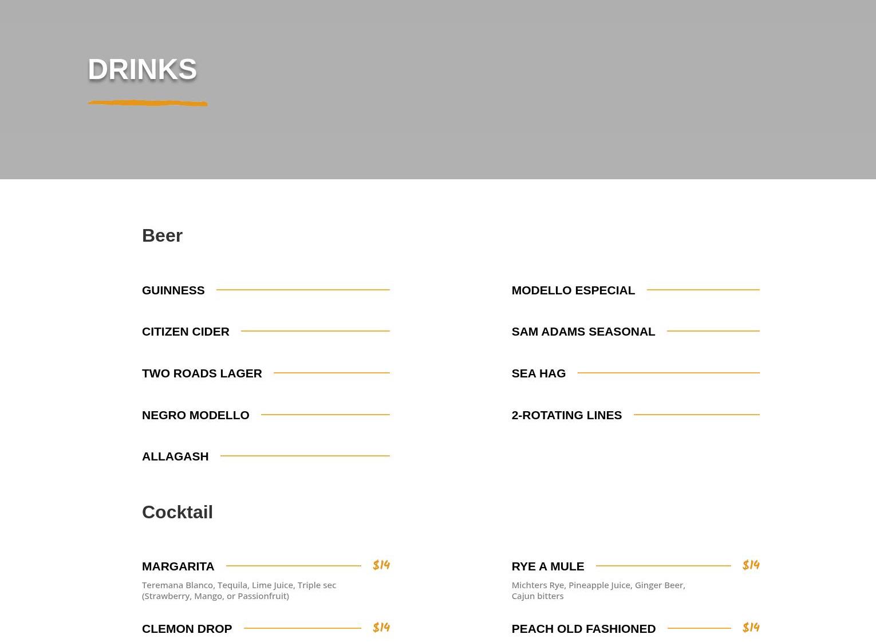Select the Citizen Cider item
This screenshot has width=876, height=642.
coord(186,332)
